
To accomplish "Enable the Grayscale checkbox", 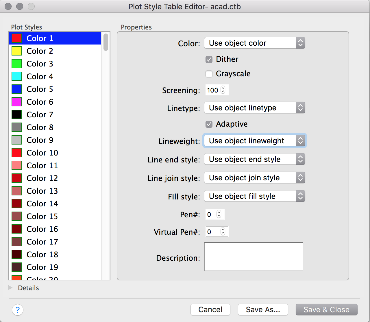I will (209, 74).
